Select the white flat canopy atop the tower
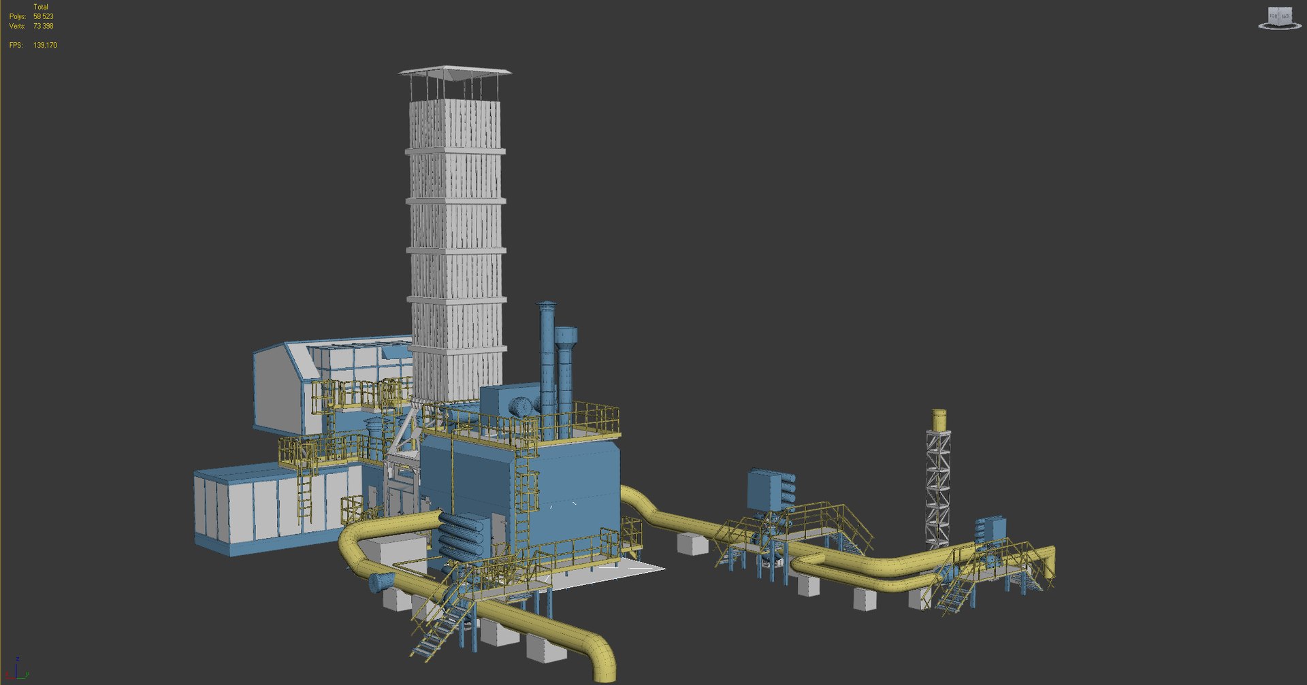This screenshot has width=1307, height=685. coord(455,73)
